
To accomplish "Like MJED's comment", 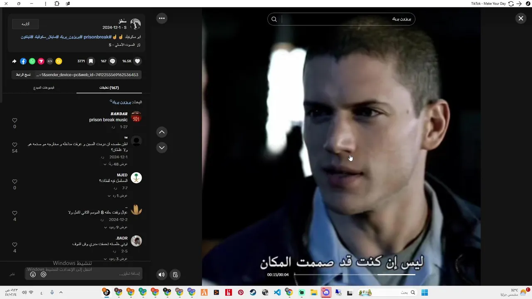I will pyautogui.click(x=15, y=181).
